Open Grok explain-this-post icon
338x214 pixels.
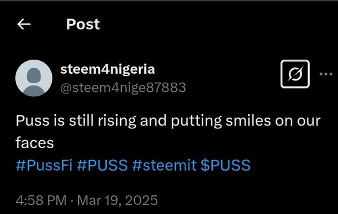point(295,74)
